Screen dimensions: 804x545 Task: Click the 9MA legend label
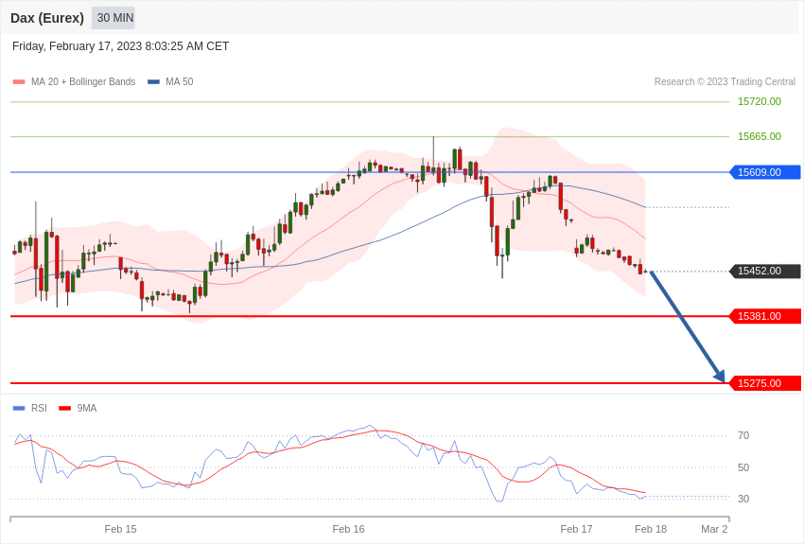[x=87, y=408]
